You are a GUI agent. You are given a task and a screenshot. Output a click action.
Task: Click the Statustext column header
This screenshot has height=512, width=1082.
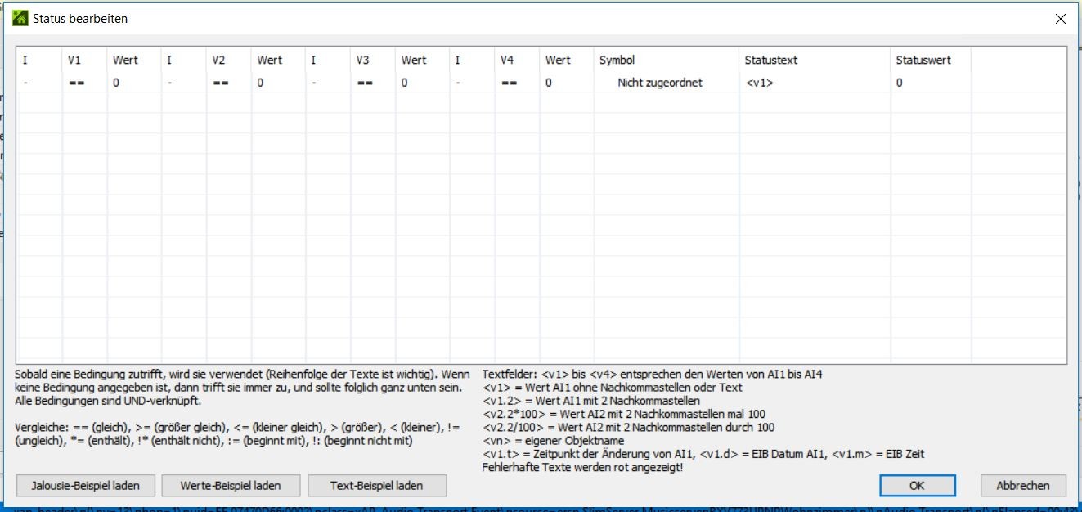(x=770, y=61)
